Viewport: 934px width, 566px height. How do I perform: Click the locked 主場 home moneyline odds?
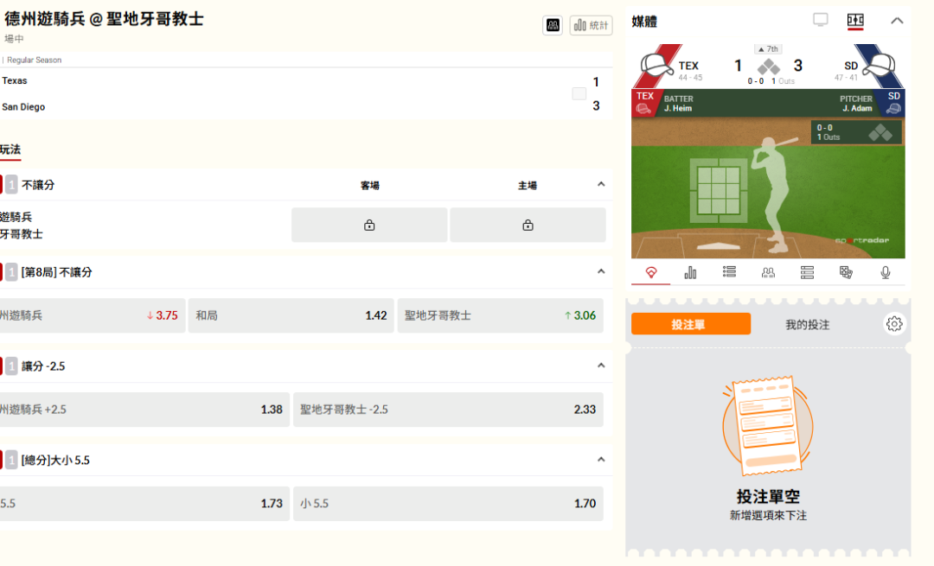point(528,225)
